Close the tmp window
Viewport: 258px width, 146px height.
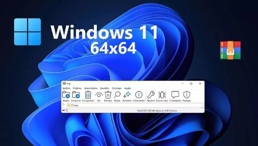[200, 84]
